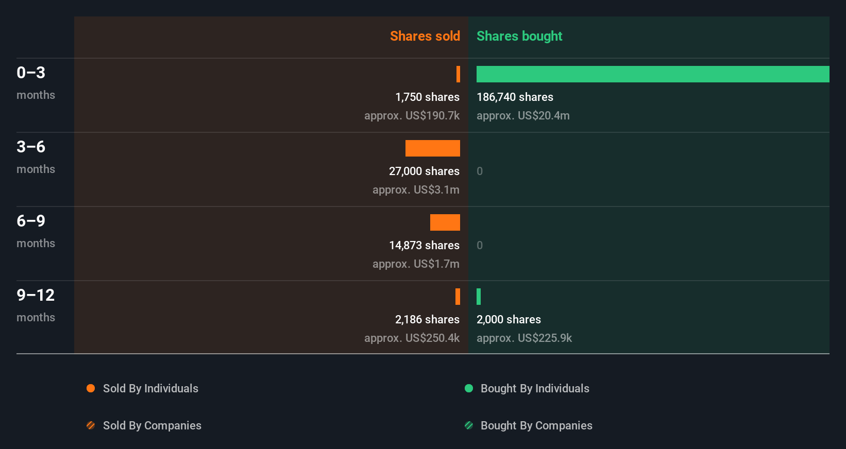The width and height of the screenshot is (846, 449).
Task: Select the approx. US$225.9k text
Action: [x=524, y=338]
